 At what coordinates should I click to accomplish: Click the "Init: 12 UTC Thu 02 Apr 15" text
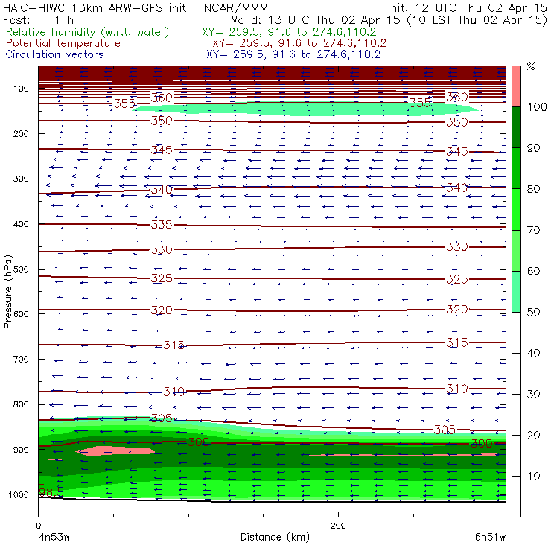(x=467, y=7)
